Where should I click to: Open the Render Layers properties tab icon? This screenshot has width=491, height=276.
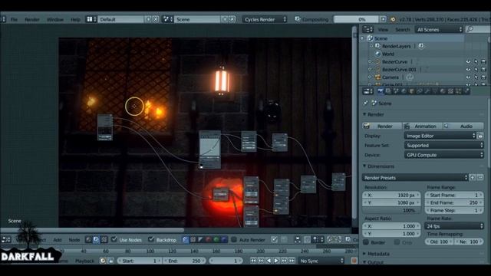click(388, 91)
